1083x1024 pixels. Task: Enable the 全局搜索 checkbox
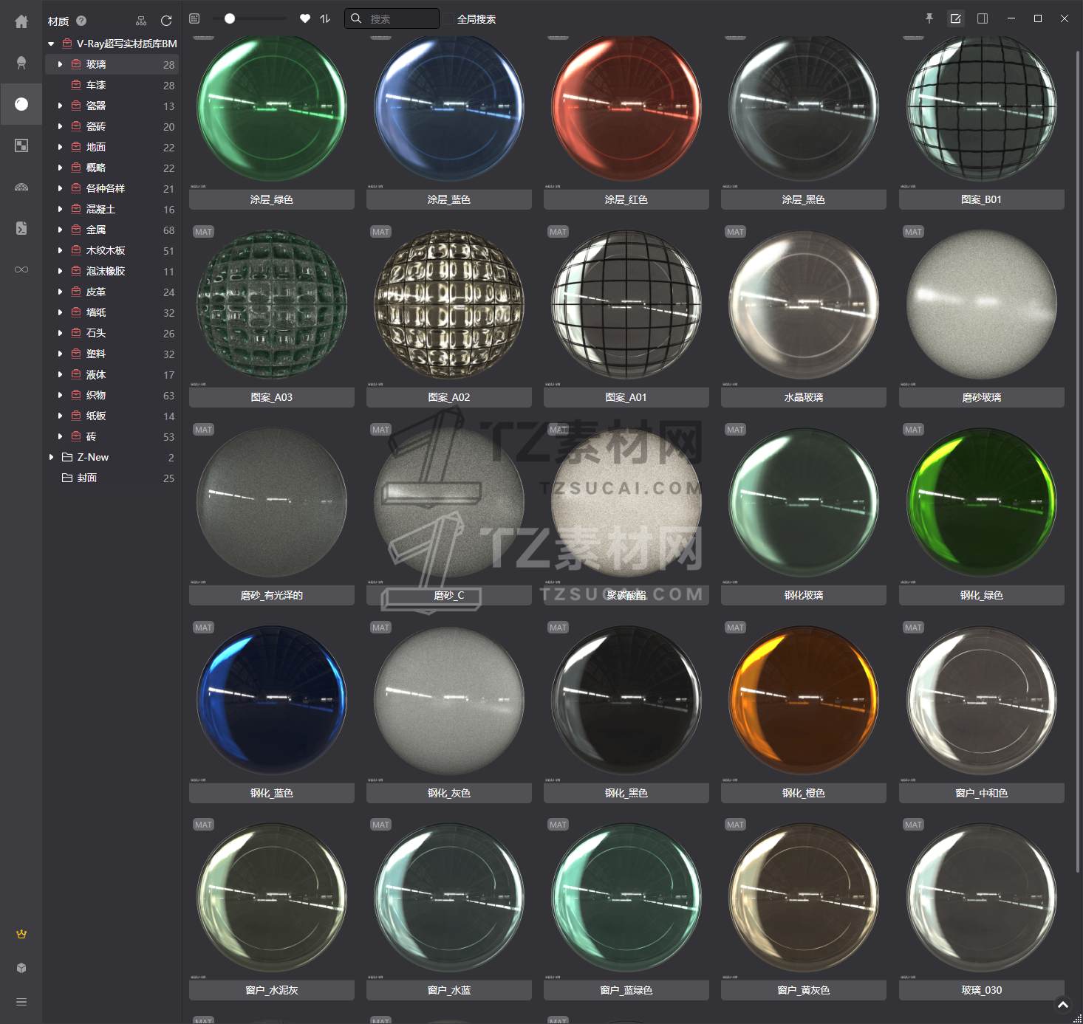click(x=449, y=19)
